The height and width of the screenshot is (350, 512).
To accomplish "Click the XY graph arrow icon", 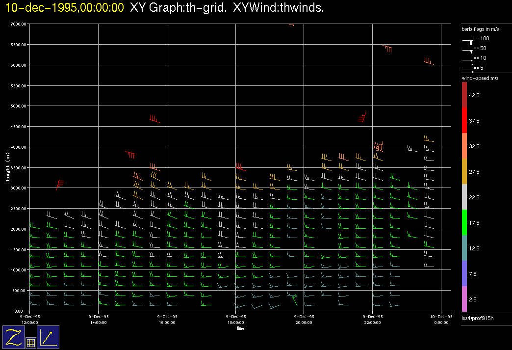I will click(48, 337).
